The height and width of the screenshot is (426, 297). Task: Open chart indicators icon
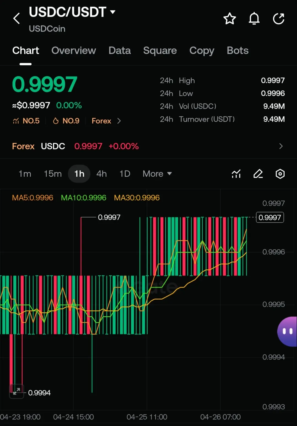click(236, 174)
